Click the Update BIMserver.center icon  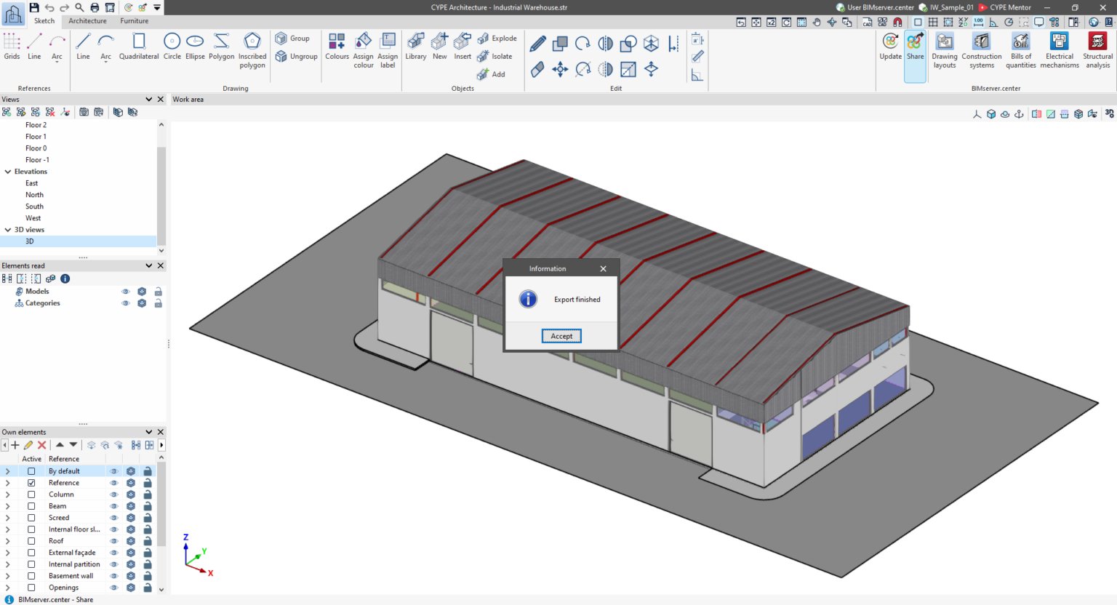click(x=890, y=46)
